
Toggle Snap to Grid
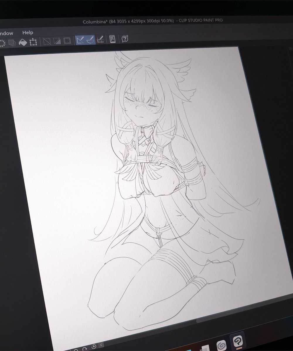(100, 39)
